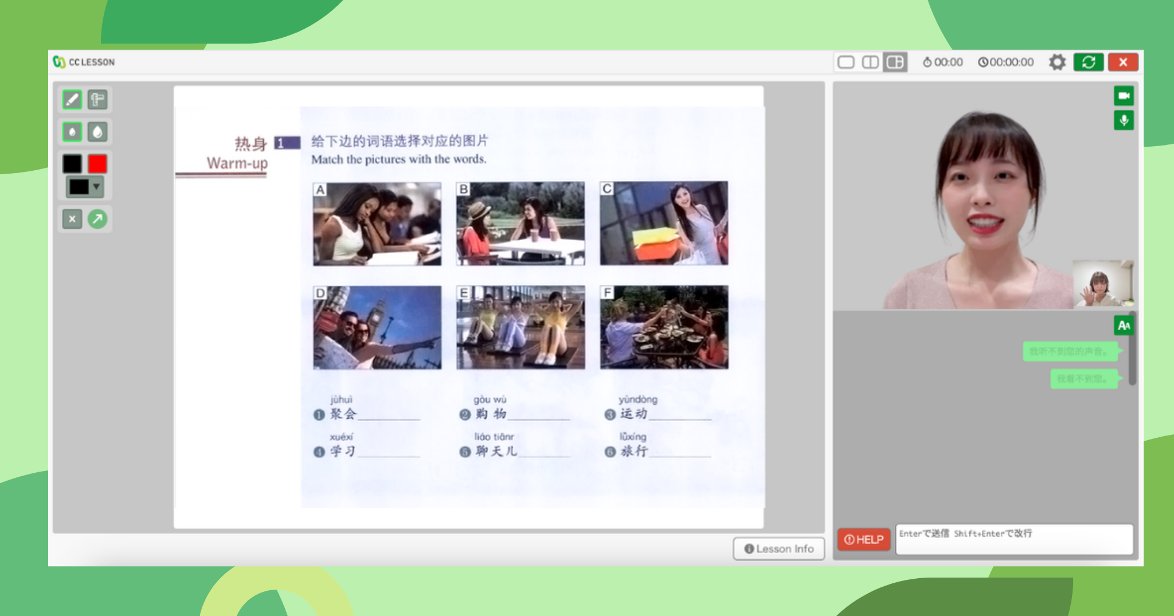Image resolution: width=1174 pixels, height=616 pixels.
Task: Click picture D of tourists with map
Action: coord(377,328)
